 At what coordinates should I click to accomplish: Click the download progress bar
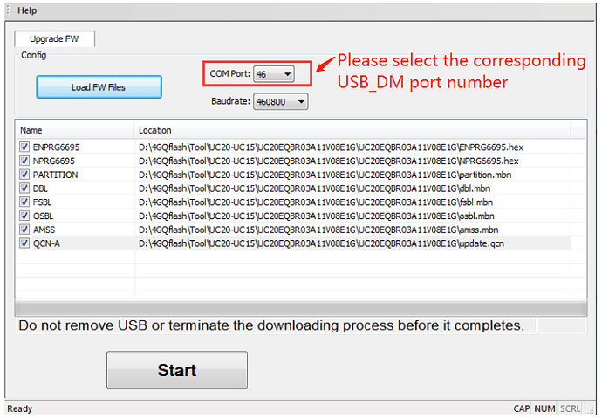point(299,307)
